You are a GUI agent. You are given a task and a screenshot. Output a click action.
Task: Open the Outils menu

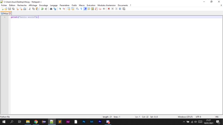pos(74,5)
